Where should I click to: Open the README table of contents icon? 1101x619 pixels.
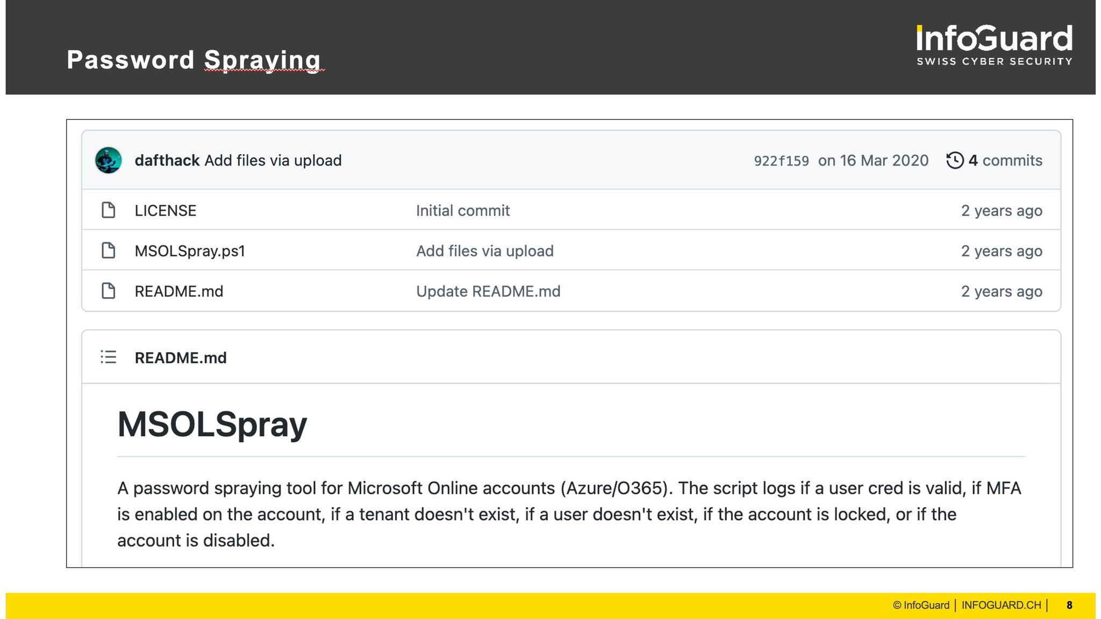click(109, 357)
